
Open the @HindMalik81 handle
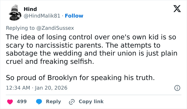pos(42,16)
